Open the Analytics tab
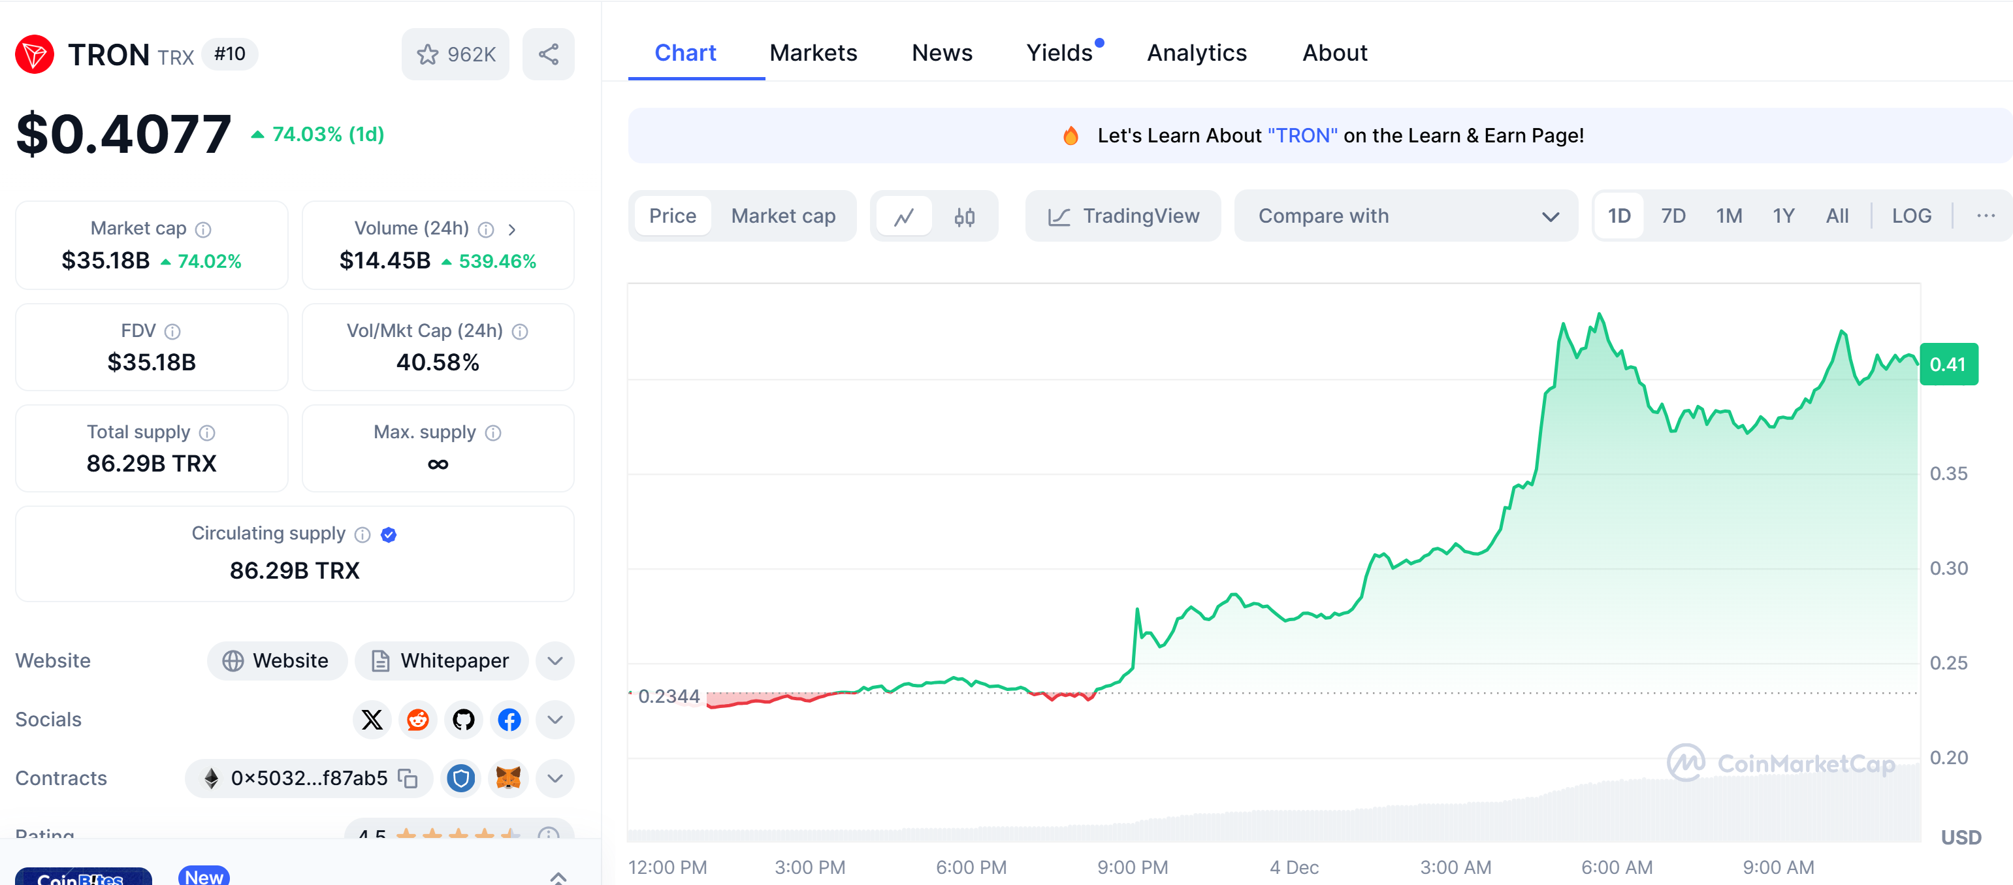 tap(1197, 52)
